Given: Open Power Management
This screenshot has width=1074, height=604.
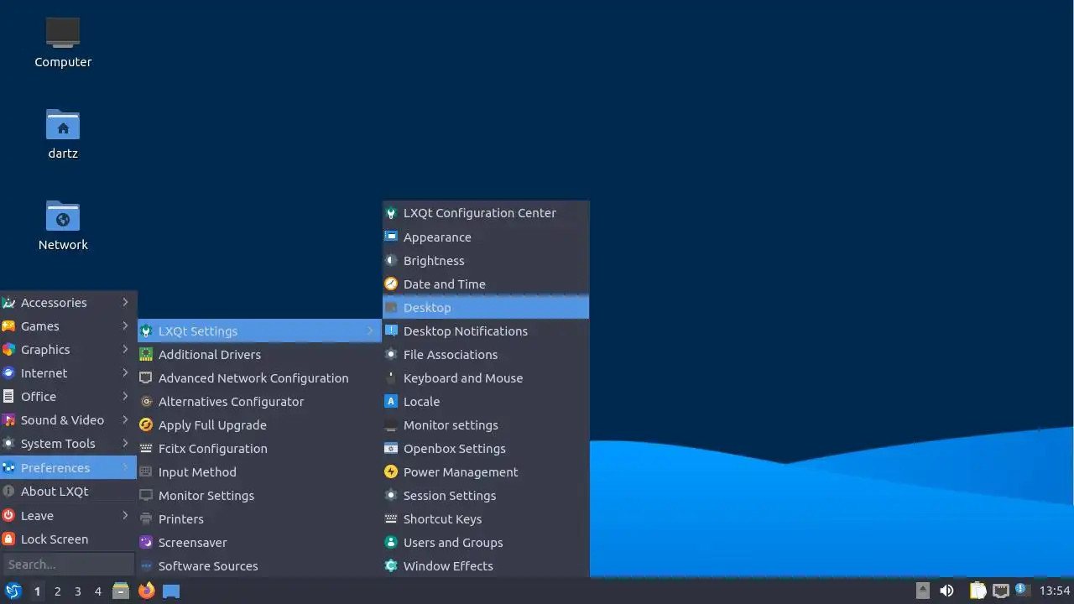Looking at the screenshot, I should click(486, 472).
